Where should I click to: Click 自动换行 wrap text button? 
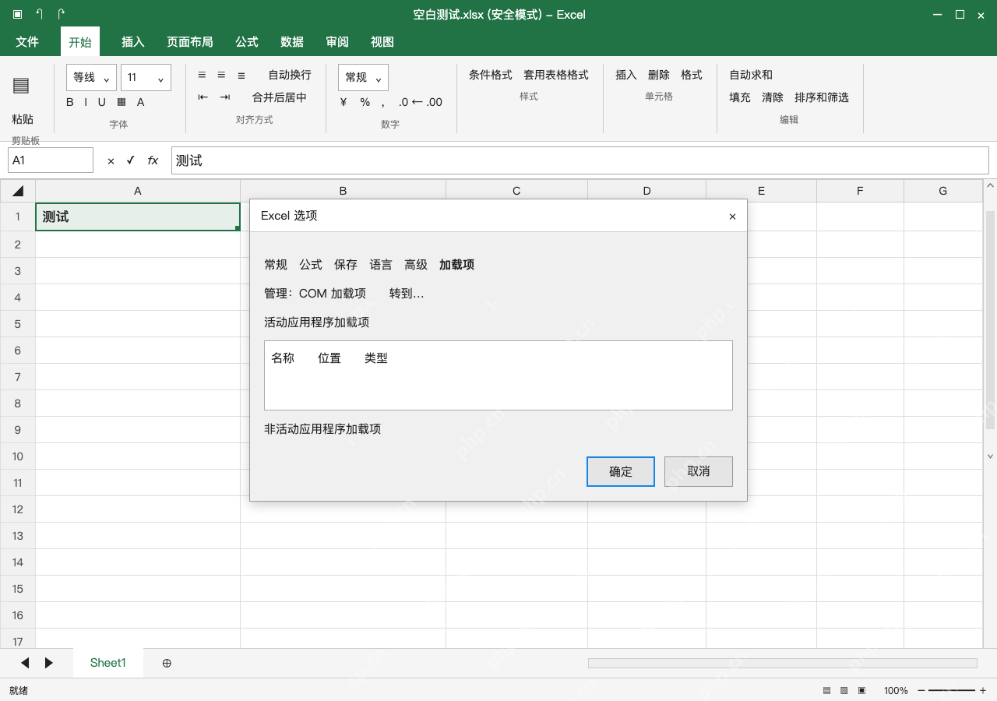point(290,75)
